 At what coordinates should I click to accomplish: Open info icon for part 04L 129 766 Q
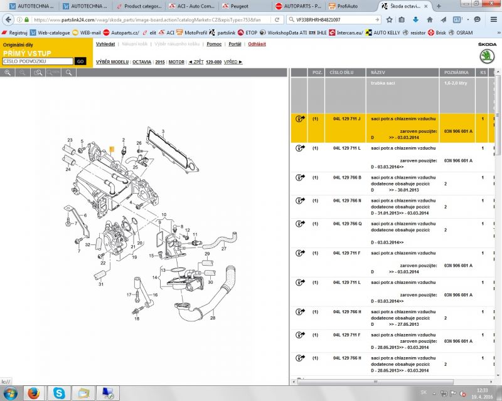300,224
